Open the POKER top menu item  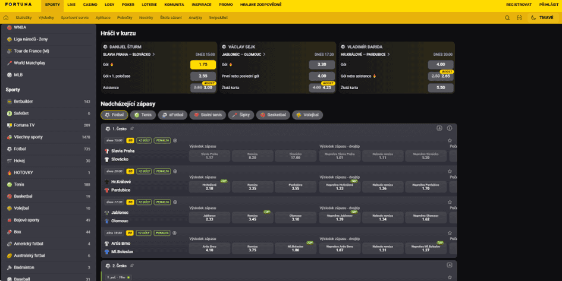coord(128,5)
